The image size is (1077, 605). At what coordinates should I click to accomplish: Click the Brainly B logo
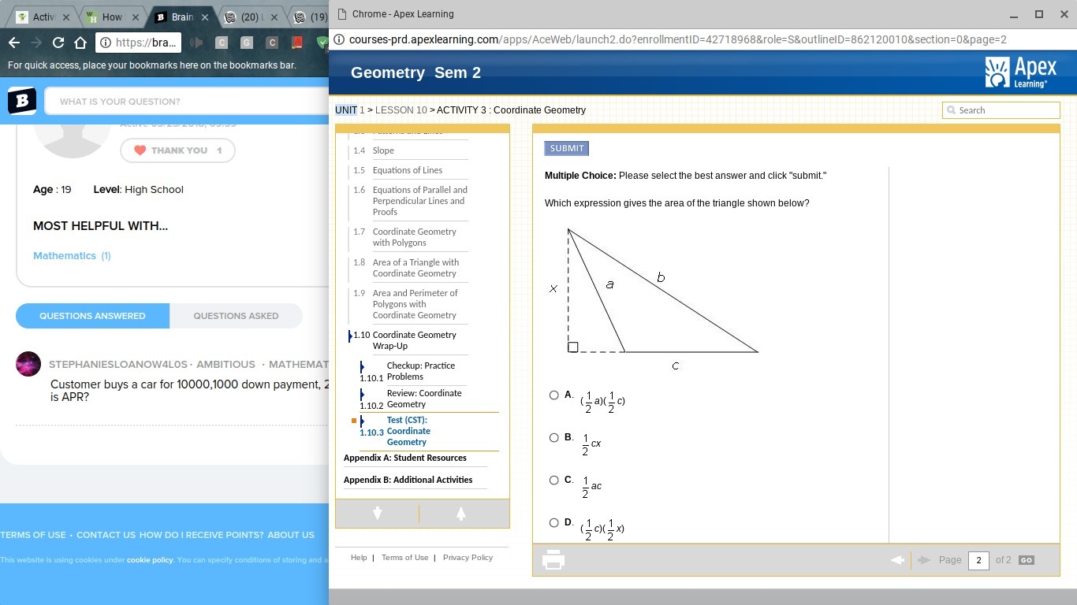22,101
